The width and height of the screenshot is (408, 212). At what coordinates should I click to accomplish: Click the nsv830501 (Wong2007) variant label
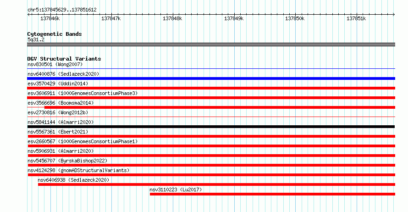click(x=55, y=64)
